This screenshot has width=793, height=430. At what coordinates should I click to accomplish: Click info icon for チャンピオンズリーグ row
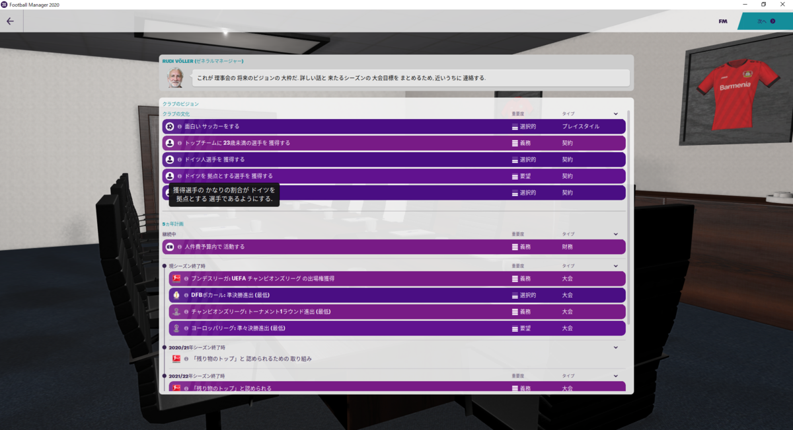186,312
